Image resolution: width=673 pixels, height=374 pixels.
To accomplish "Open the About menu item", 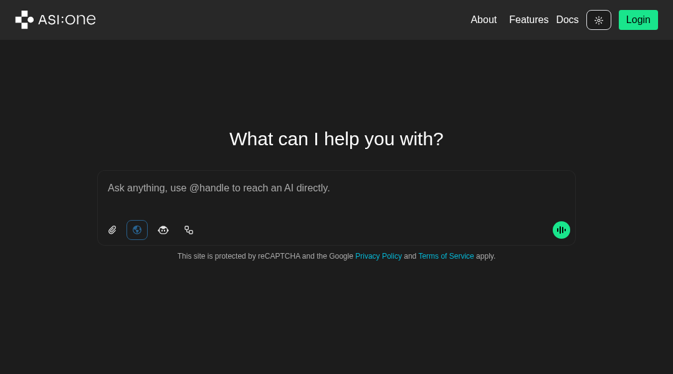I will coord(484,20).
